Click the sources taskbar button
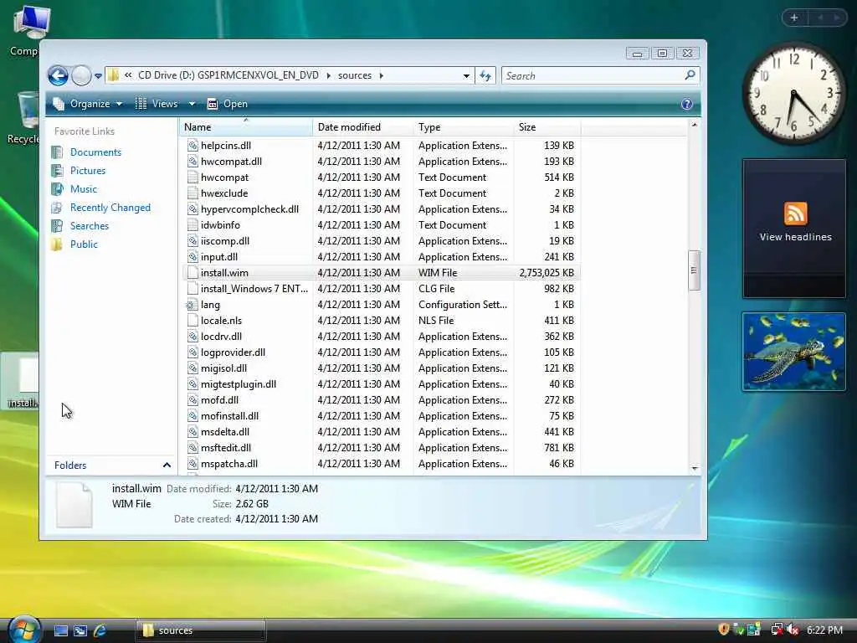Screen dimensions: 857x643 201,630
